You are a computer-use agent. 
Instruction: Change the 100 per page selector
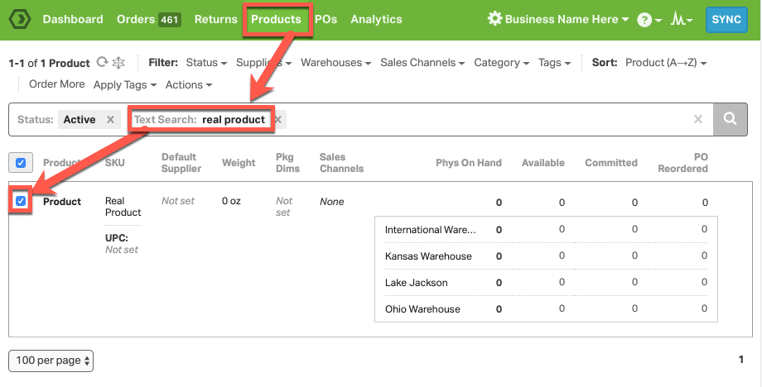coord(51,361)
